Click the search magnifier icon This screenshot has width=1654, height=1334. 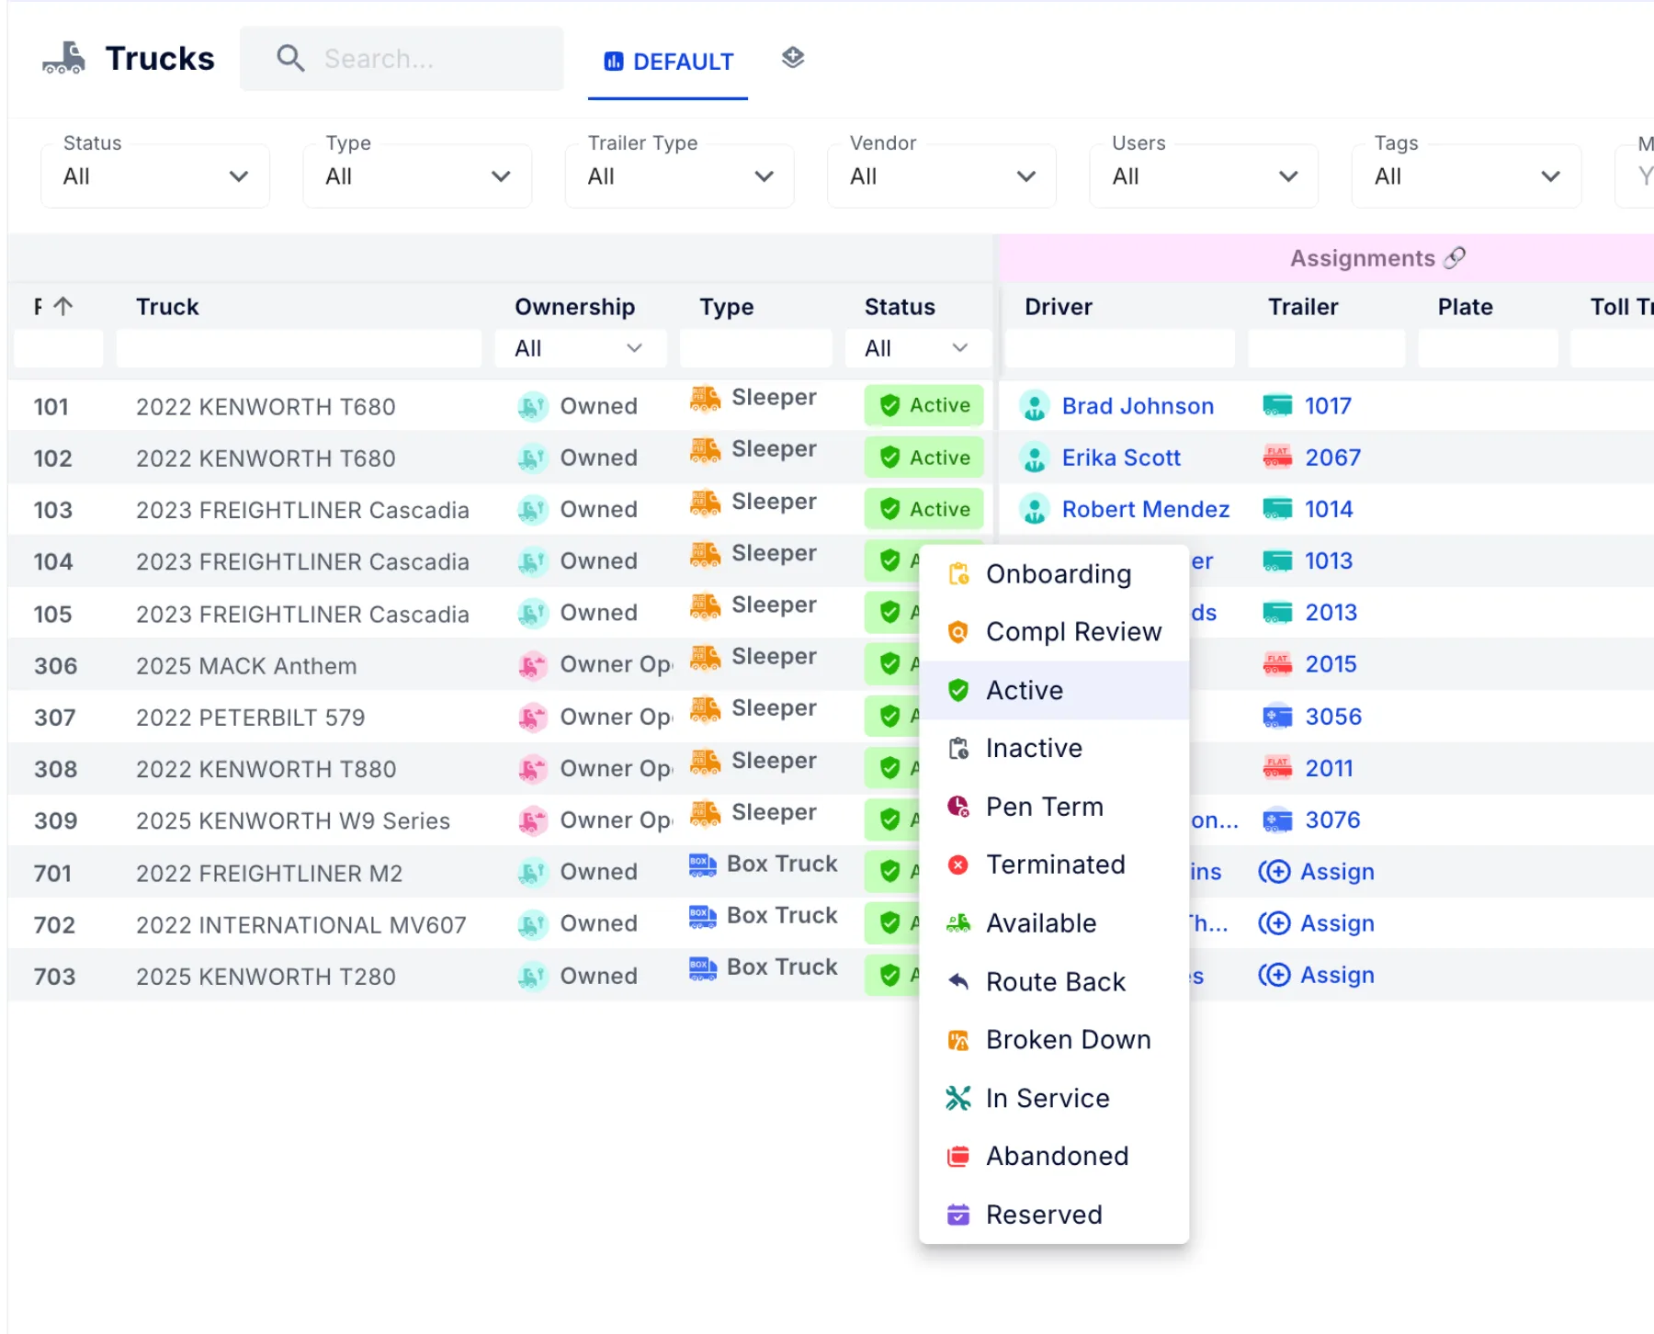coord(290,59)
